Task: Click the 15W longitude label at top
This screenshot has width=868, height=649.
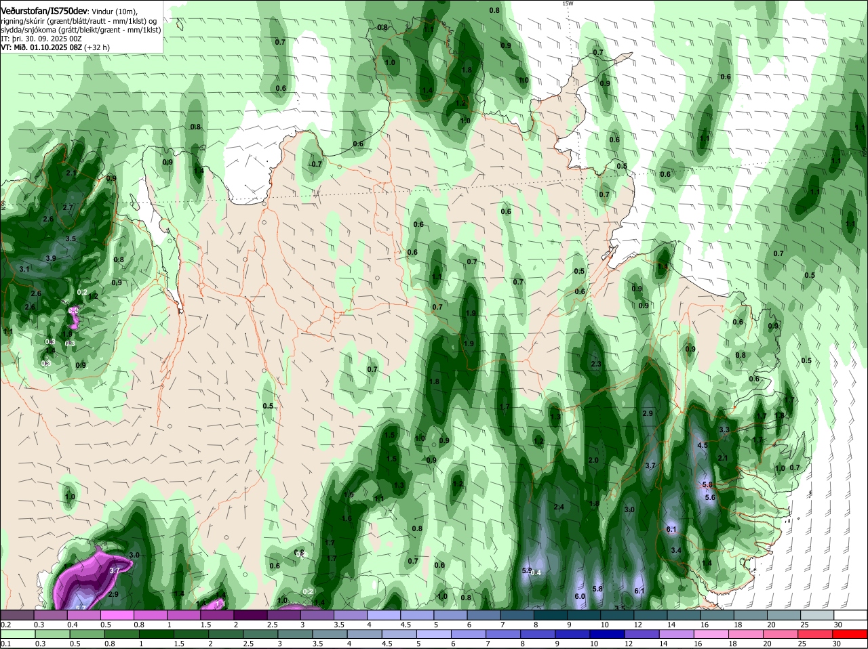Action: [568, 3]
